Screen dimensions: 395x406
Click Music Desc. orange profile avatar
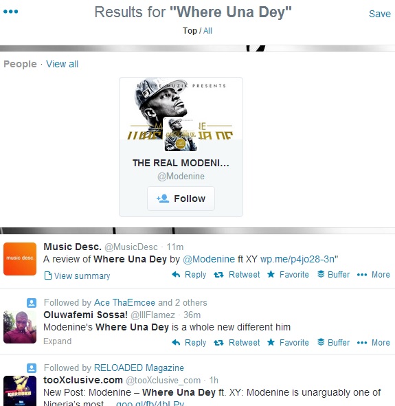pos(20,259)
